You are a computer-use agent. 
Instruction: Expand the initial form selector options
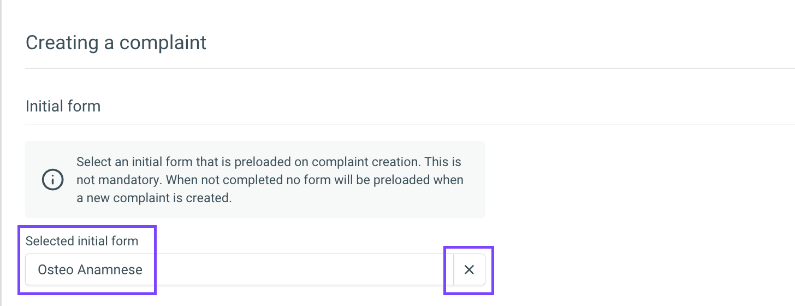[240, 269]
